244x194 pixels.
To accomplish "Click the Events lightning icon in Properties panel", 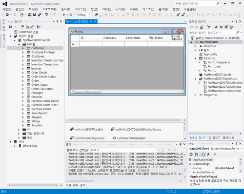I will point(208,154).
